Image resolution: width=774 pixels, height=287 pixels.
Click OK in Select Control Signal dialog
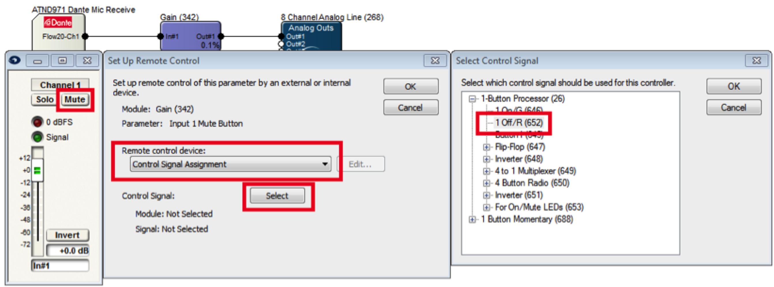(733, 86)
